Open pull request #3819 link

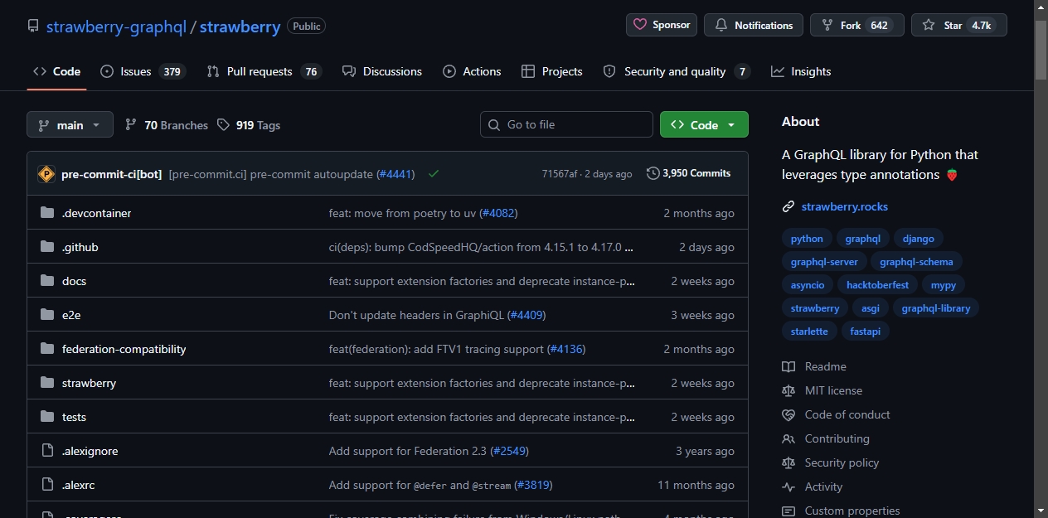click(532, 485)
